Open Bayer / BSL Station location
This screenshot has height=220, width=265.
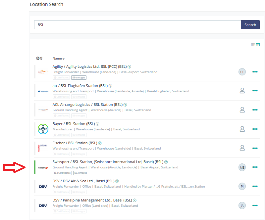coord(74,124)
